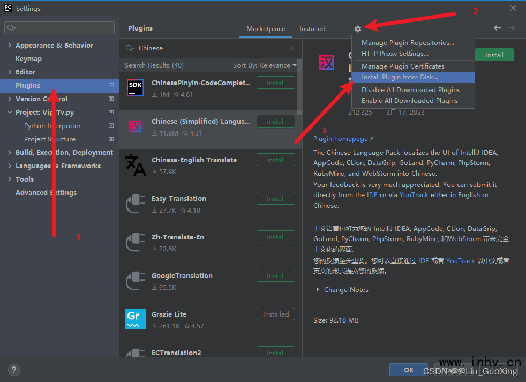
Task: Open the Advanced Settings page
Action: 46,193
